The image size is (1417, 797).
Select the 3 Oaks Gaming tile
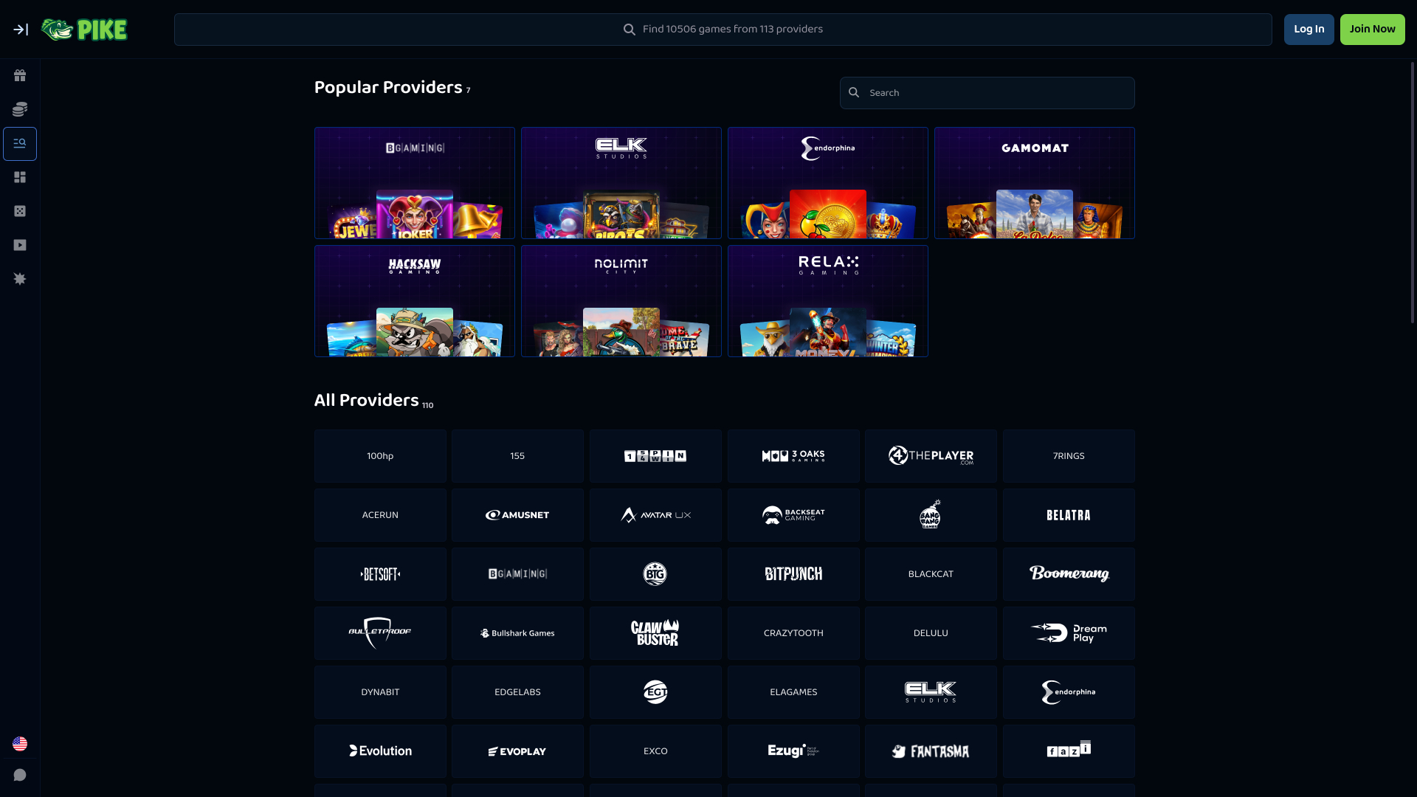[793, 456]
